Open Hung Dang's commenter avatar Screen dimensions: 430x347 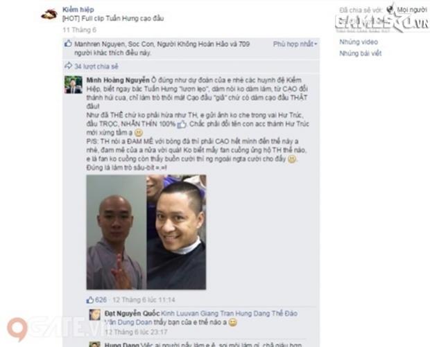(94, 344)
